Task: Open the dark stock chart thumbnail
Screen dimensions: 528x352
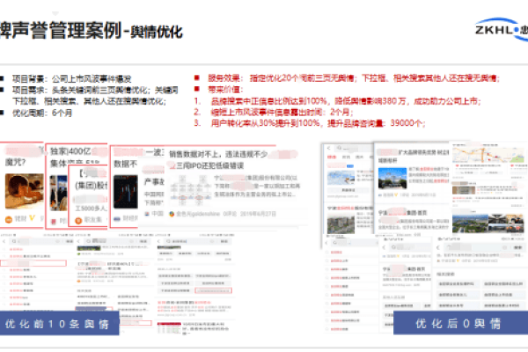Action: pyautogui.click(x=126, y=192)
